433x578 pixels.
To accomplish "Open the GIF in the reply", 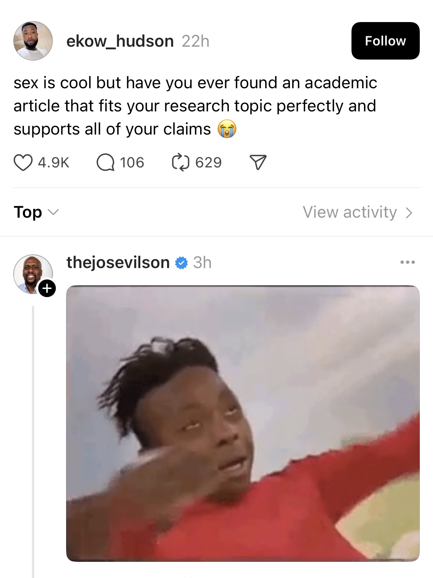I will coord(243,423).
